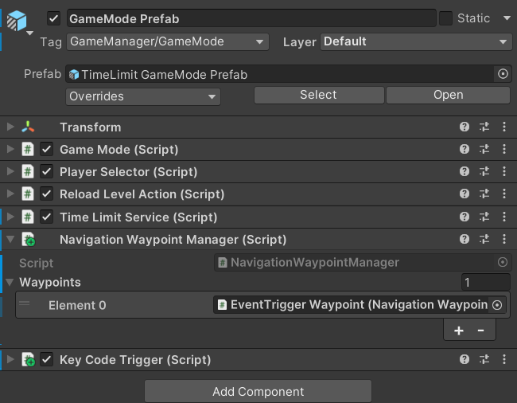The width and height of the screenshot is (517, 403).
Task: Open the Static flags dropdown arrow
Action: pyautogui.click(x=507, y=18)
